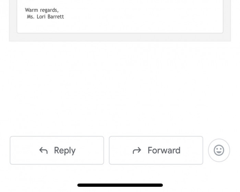Click the curved left arrow Reply icon
This screenshot has height=192, width=240.
pyautogui.click(x=44, y=151)
